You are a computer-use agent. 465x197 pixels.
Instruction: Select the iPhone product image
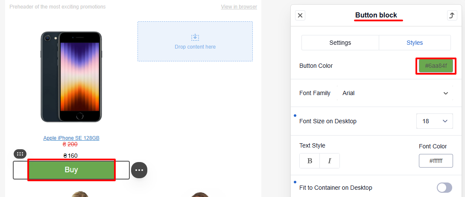pyautogui.click(x=71, y=76)
